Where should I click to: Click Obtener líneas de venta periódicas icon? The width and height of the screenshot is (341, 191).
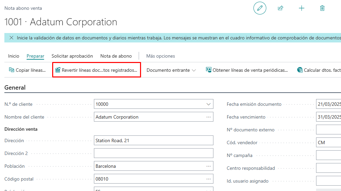click(x=209, y=70)
